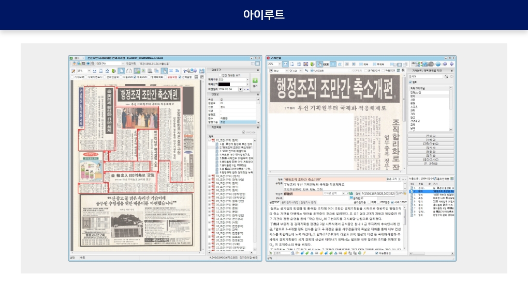Select highlighted row 2 in article list table
The image size is (528, 291).
click(x=432, y=191)
